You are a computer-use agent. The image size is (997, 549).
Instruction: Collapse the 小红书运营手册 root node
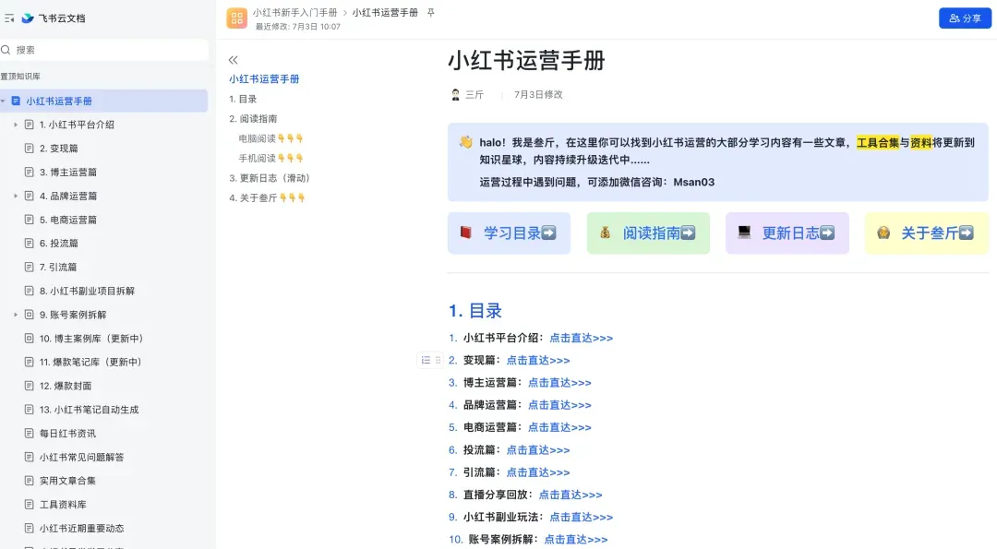pyautogui.click(x=4, y=101)
